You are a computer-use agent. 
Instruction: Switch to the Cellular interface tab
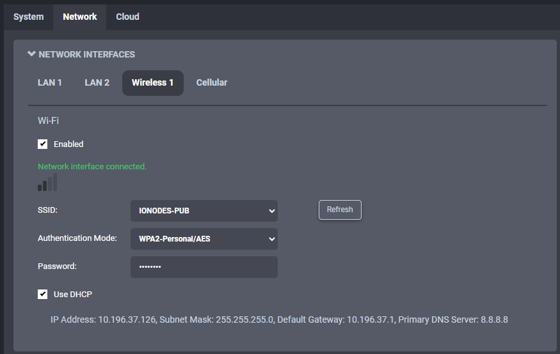pos(212,82)
